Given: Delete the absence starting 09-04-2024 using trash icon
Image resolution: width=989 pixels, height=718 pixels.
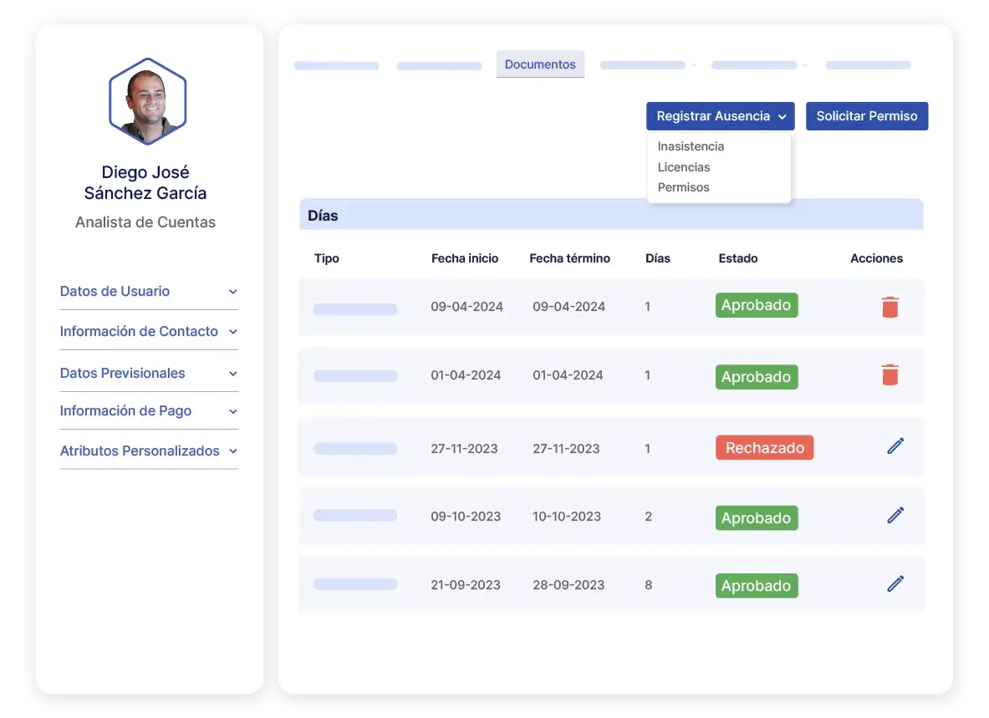Looking at the screenshot, I should (x=890, y=307).
